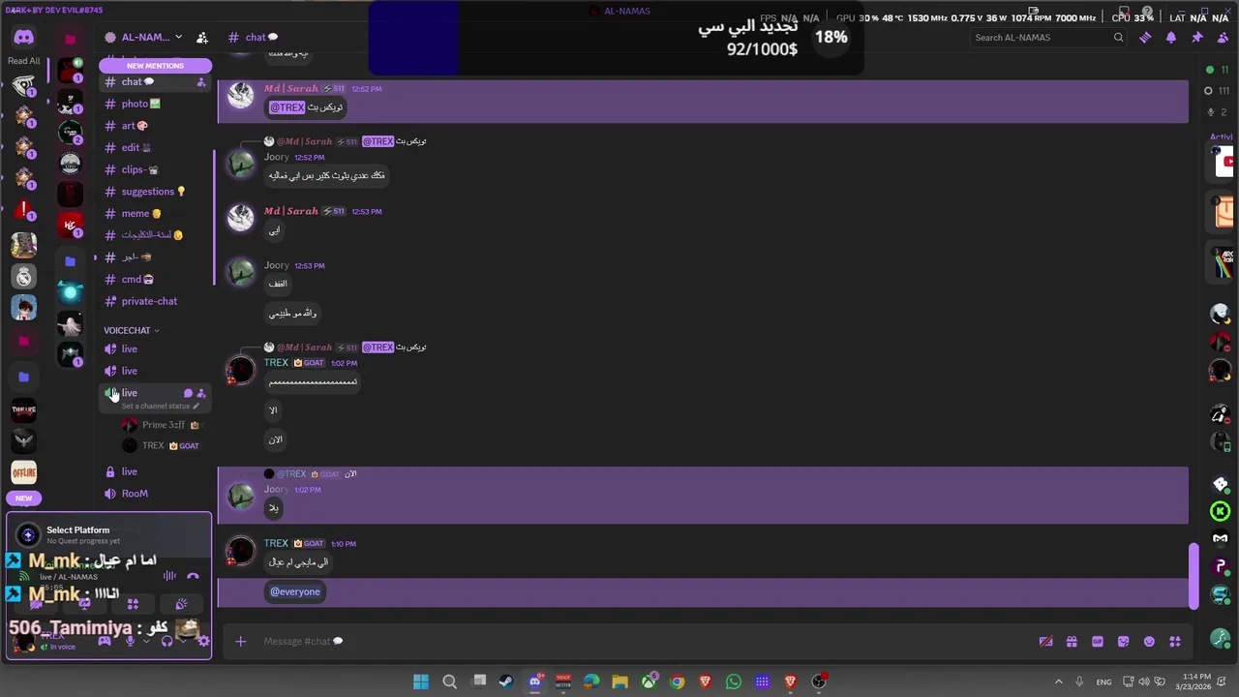Open gift icon in message bar

coord(1072,641)
